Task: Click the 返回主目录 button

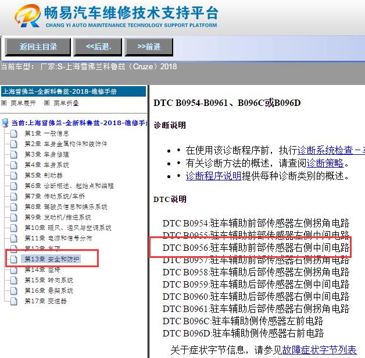Action: (38, 47)
